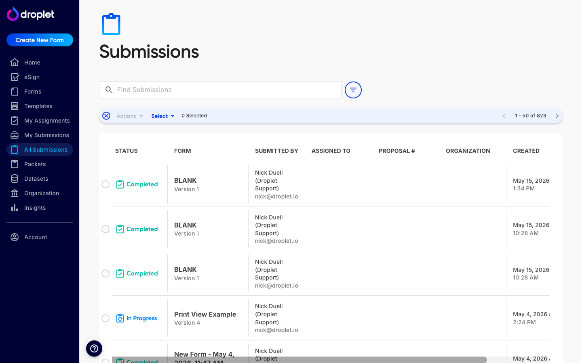Click the Insights bar chart icon

[15, 208]
